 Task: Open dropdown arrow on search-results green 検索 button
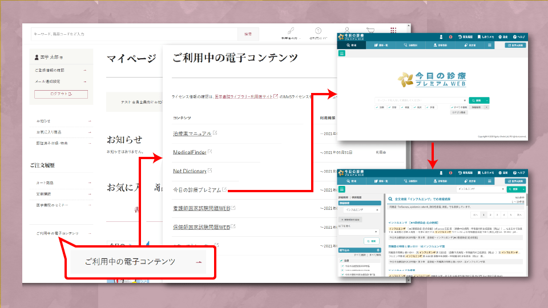523,189
